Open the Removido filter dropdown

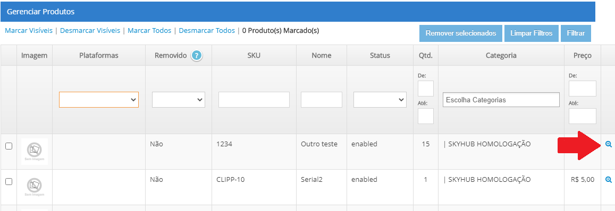(179, 100)
